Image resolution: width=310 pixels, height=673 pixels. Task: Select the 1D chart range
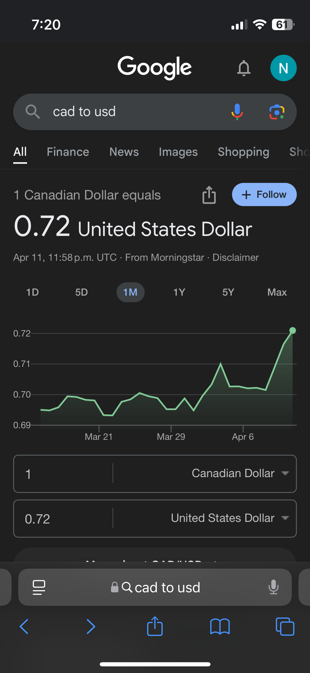click(x=33, y=292)
